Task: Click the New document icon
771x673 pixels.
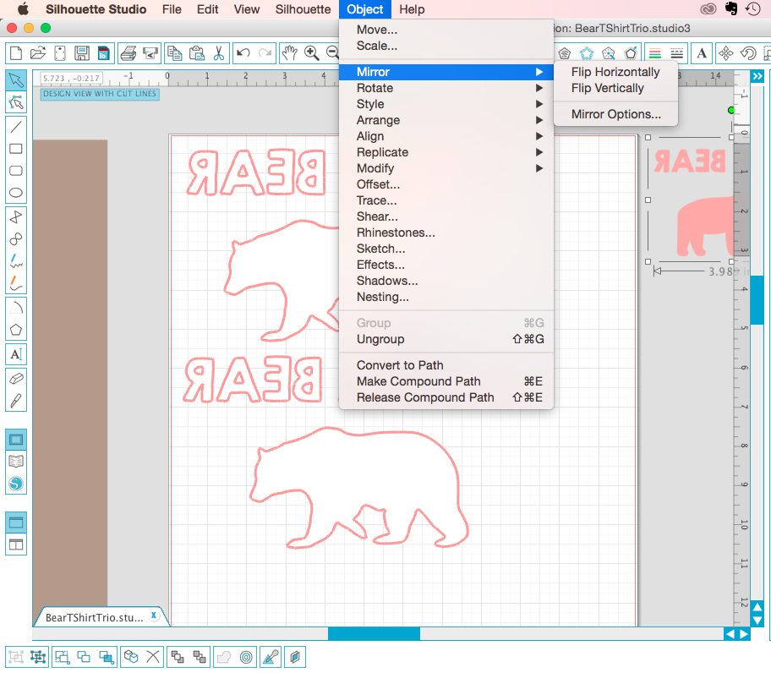Action: point(16,53)
